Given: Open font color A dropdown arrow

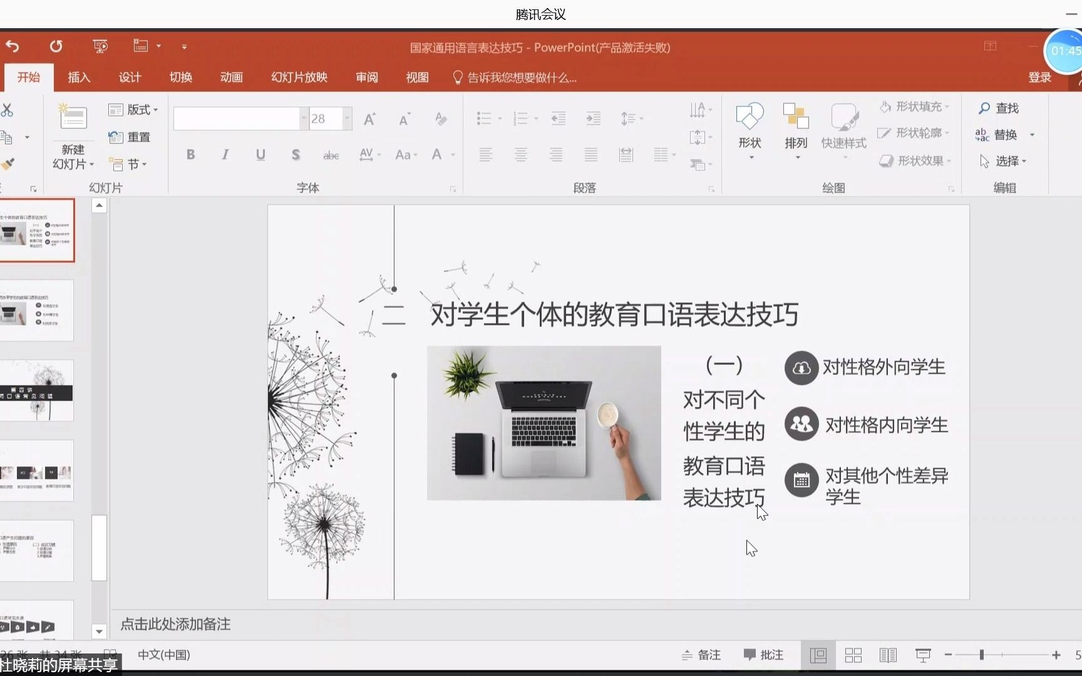Looking at the screenshot, I should click(453, 155).
